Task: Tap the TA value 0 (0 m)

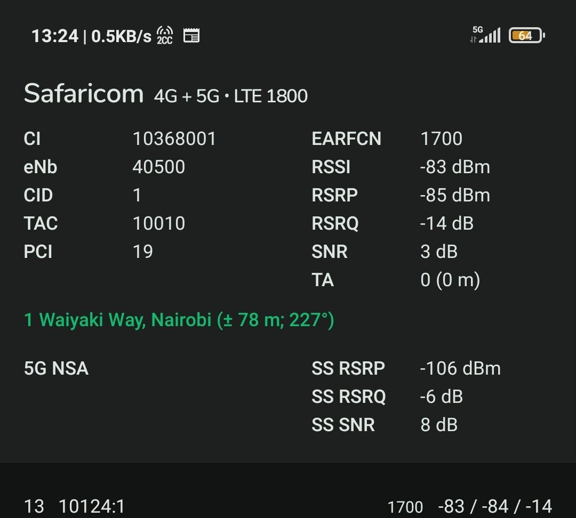Action: click(450, 280)
